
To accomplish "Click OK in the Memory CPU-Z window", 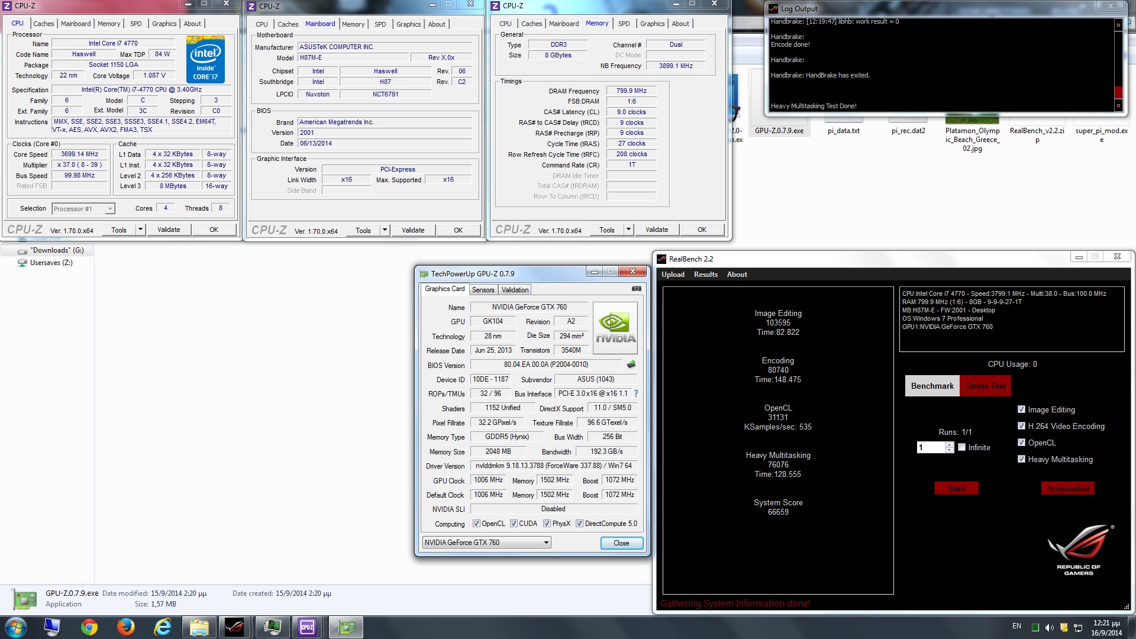I will pyautogui.click(x=702, y=230).
